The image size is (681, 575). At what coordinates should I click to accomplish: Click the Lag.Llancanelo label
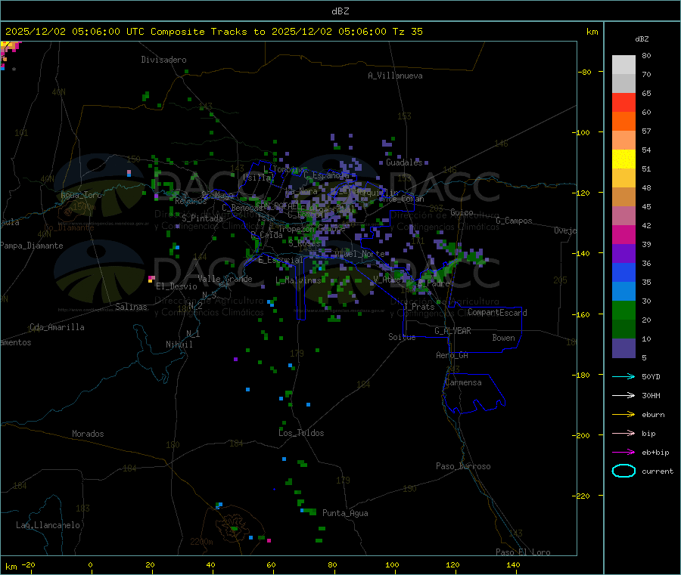(x=48, y=525)
